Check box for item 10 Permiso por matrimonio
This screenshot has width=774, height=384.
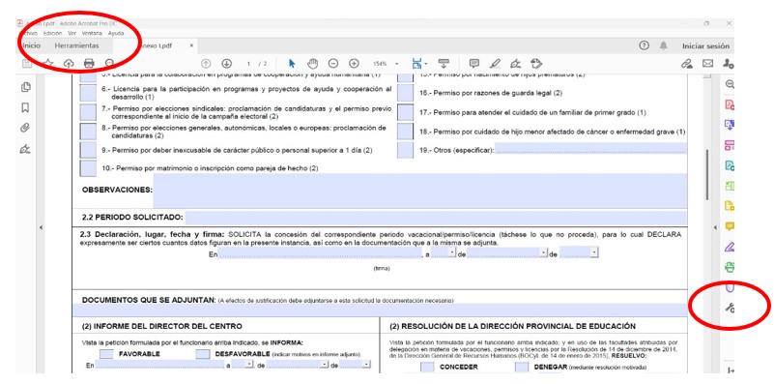88,168
